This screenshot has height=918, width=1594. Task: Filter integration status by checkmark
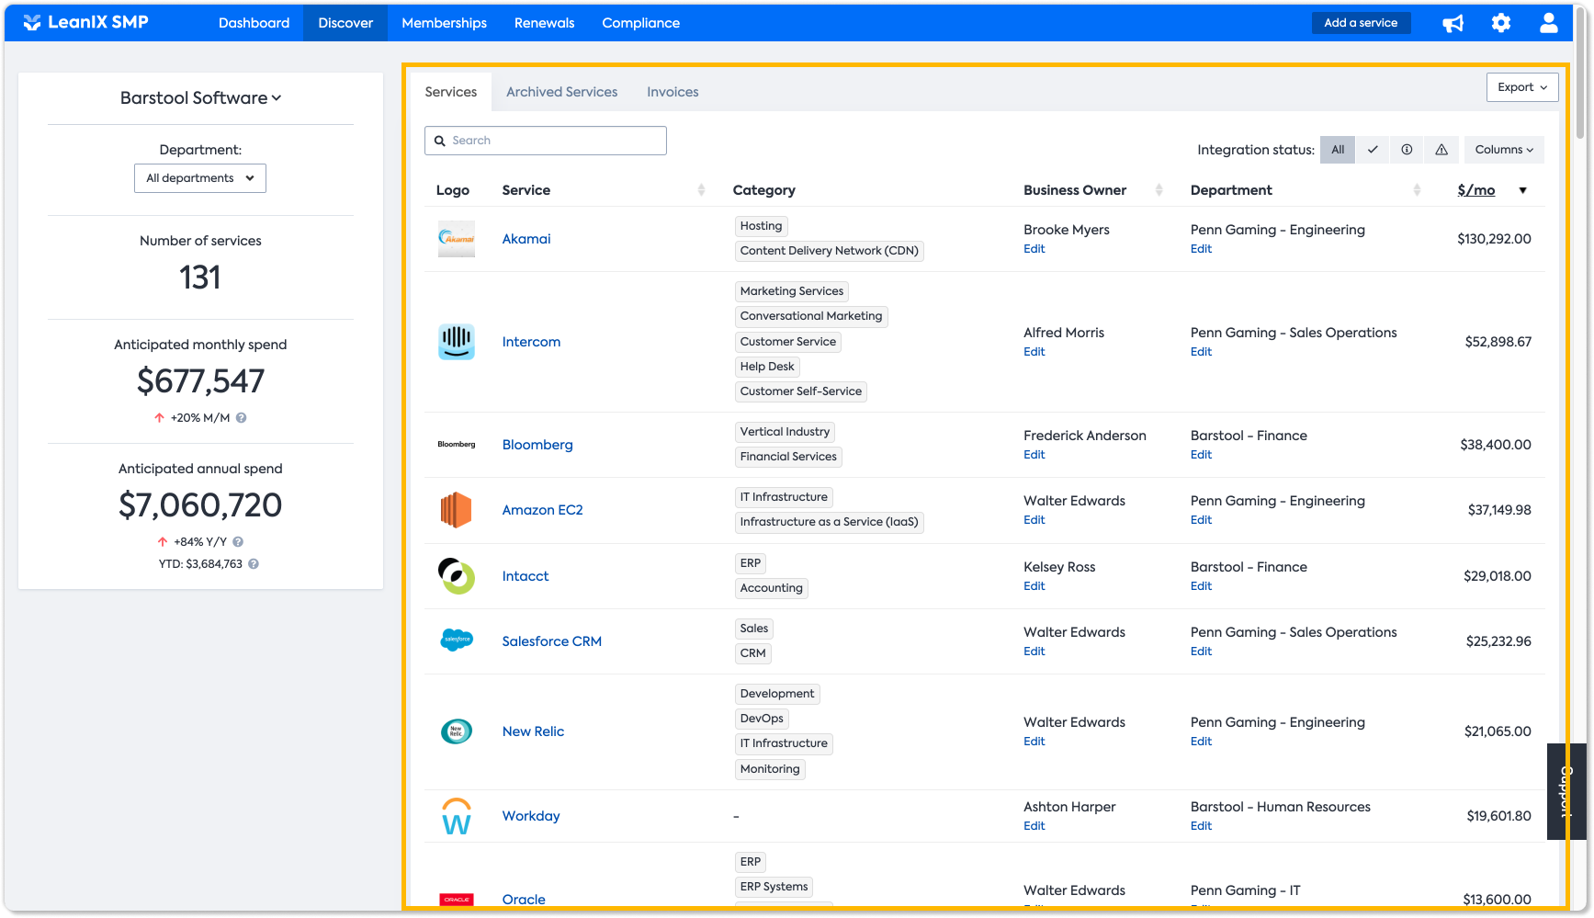point(1373,150)
